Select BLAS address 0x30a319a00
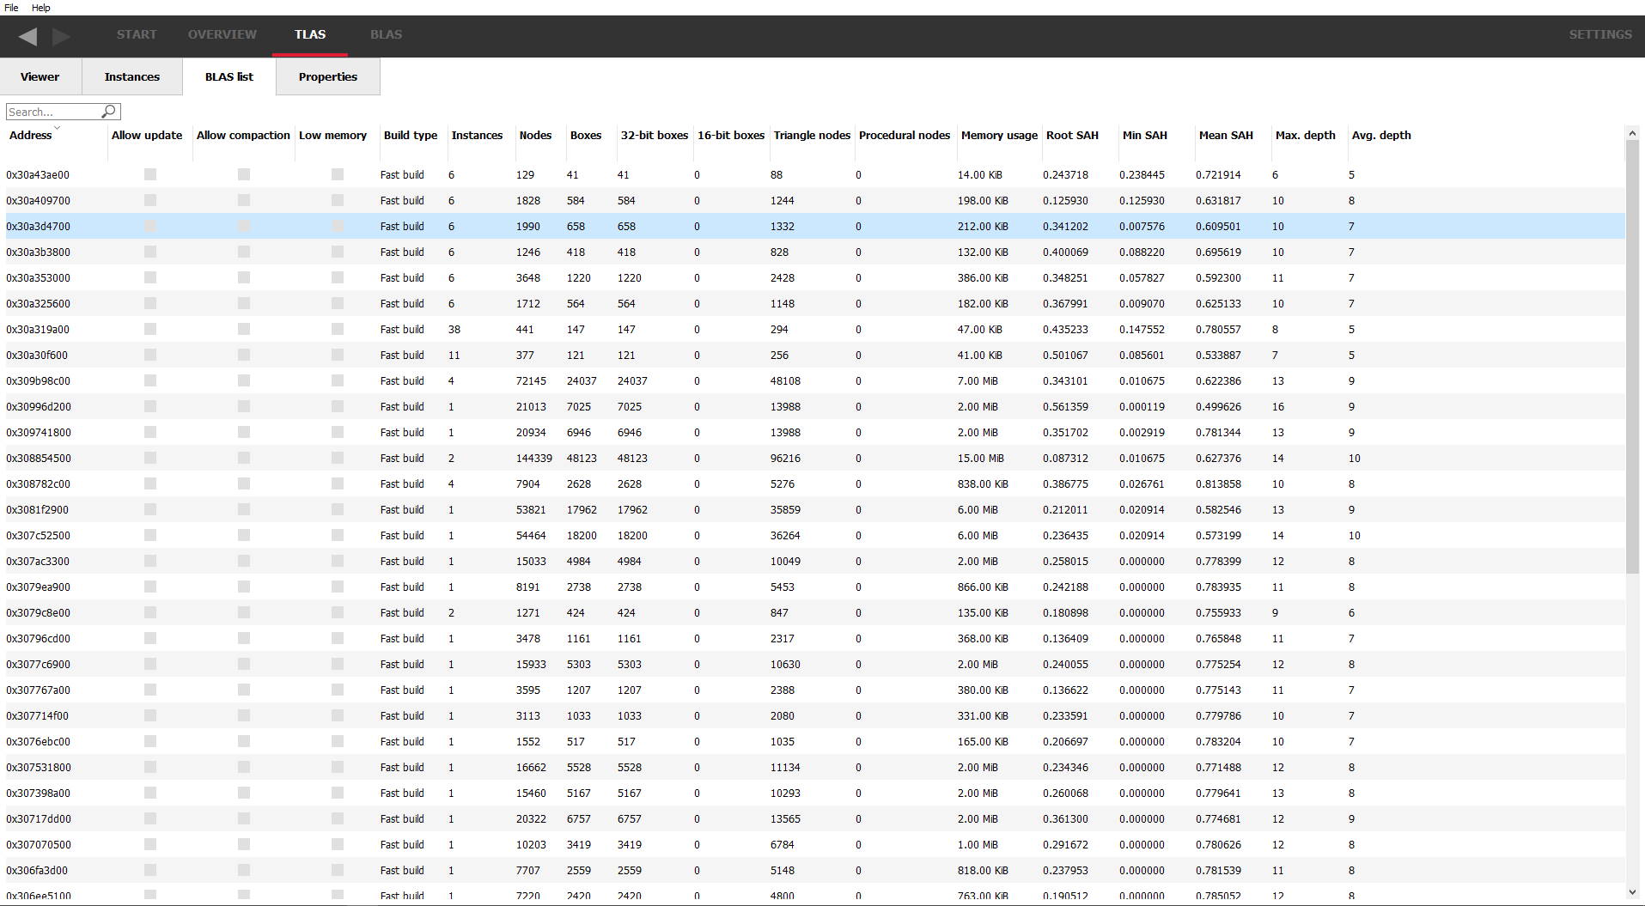This screenshot has width=1645, height=906. [x=38, y=329]
